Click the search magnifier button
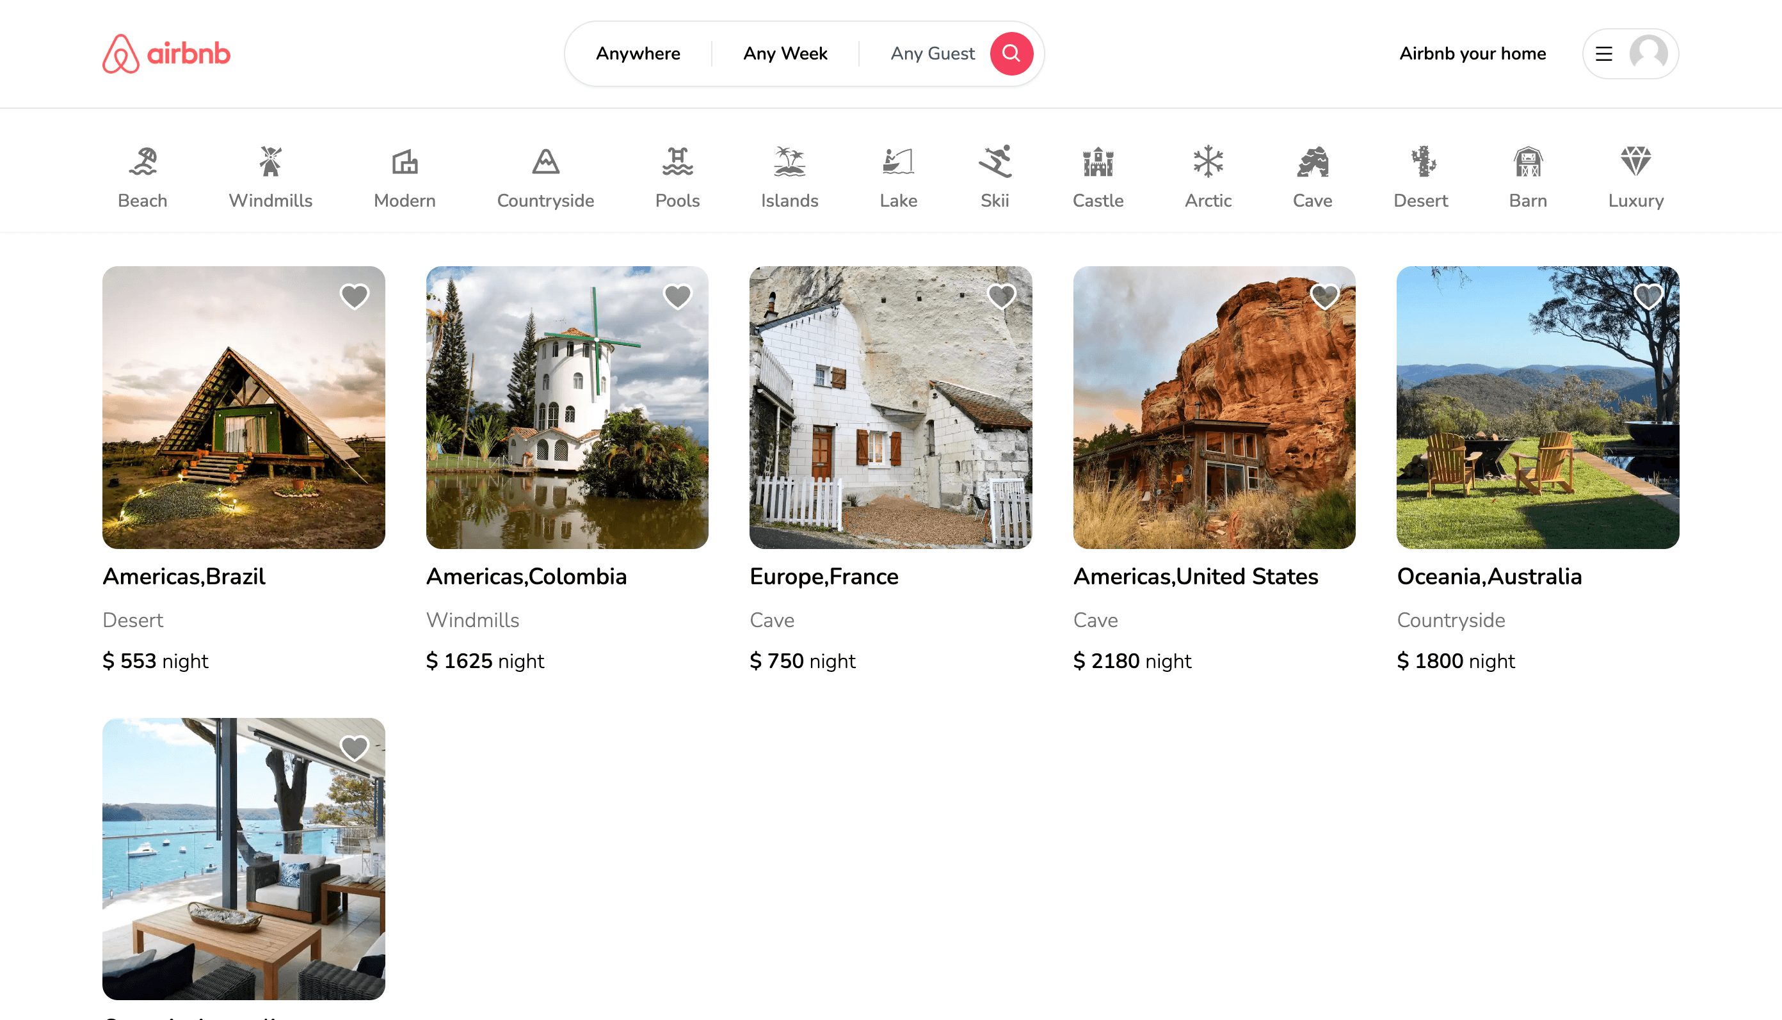Image resolution: width=1782 pixels, height=1020 pixels. click(x=1011, y=54)
